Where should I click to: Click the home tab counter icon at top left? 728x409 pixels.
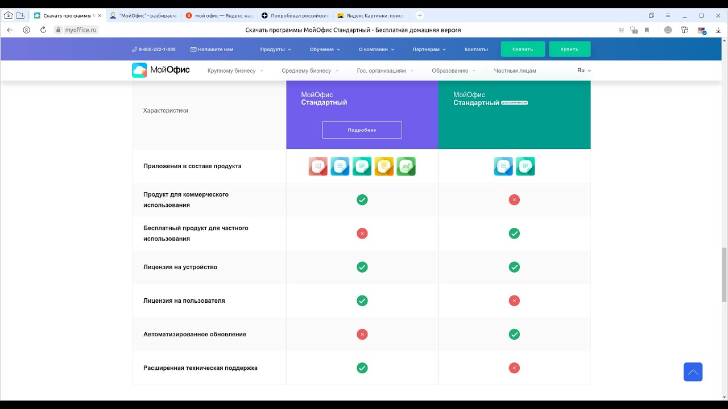(x=8, y=15)
